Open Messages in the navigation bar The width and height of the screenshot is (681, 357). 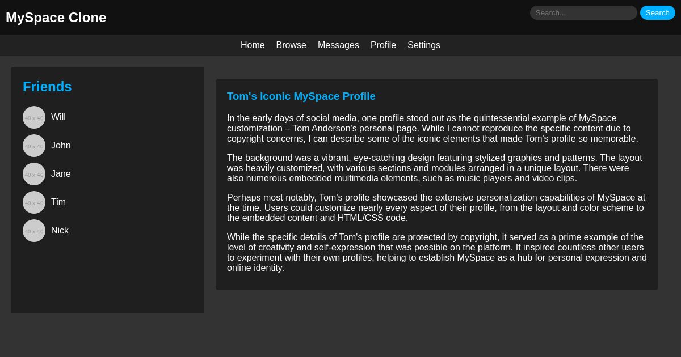tap(338, 45)
